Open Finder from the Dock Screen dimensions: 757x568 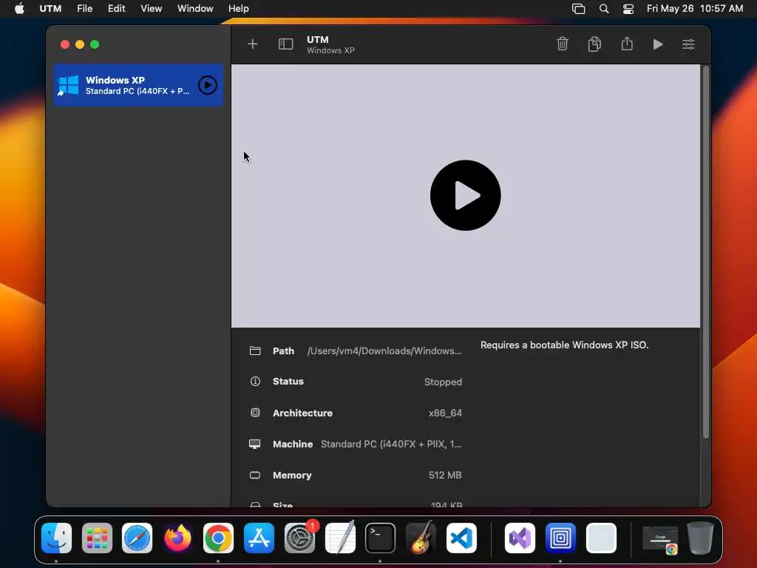[x=56, y=538]
